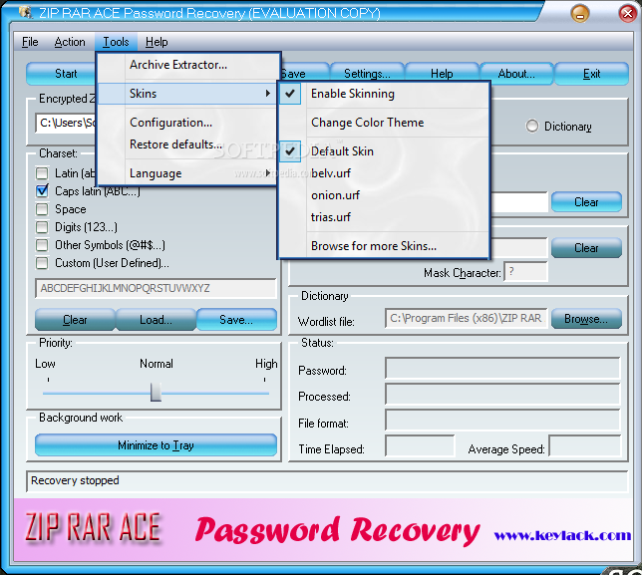Click the Start toolbar button
642x575 pixels.
(x=61, y=74)
